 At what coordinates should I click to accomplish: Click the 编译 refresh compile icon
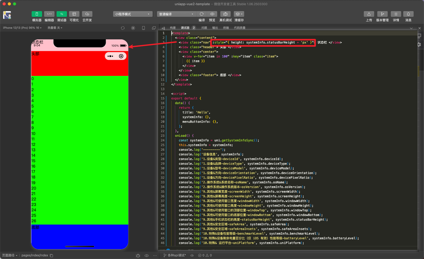202,14
